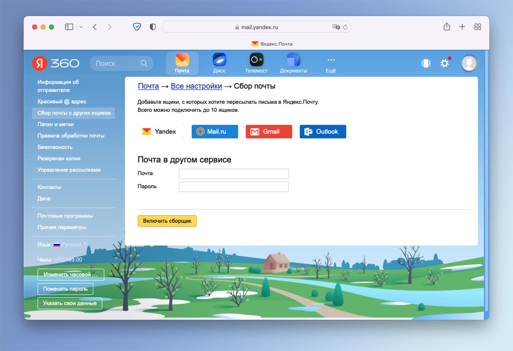
Task: Click the half-shaded shield extension icon
Action: tap(153, 27)
